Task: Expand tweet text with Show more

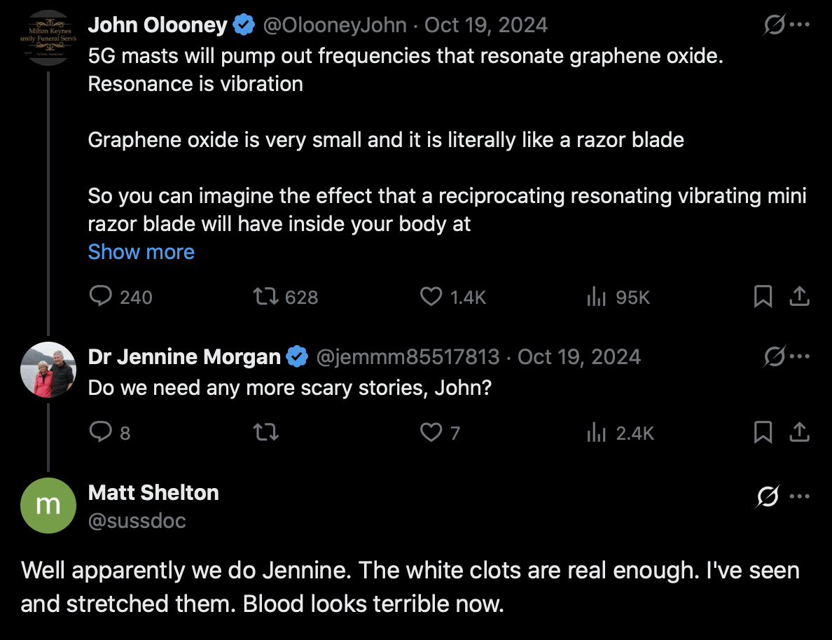Action: pyautogui.click(x=141, y=252)
